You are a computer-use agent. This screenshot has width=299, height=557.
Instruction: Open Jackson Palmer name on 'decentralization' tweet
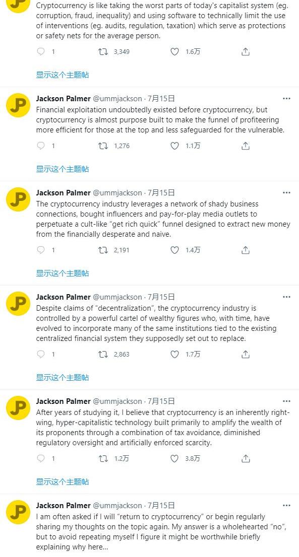tap(64, 297)
